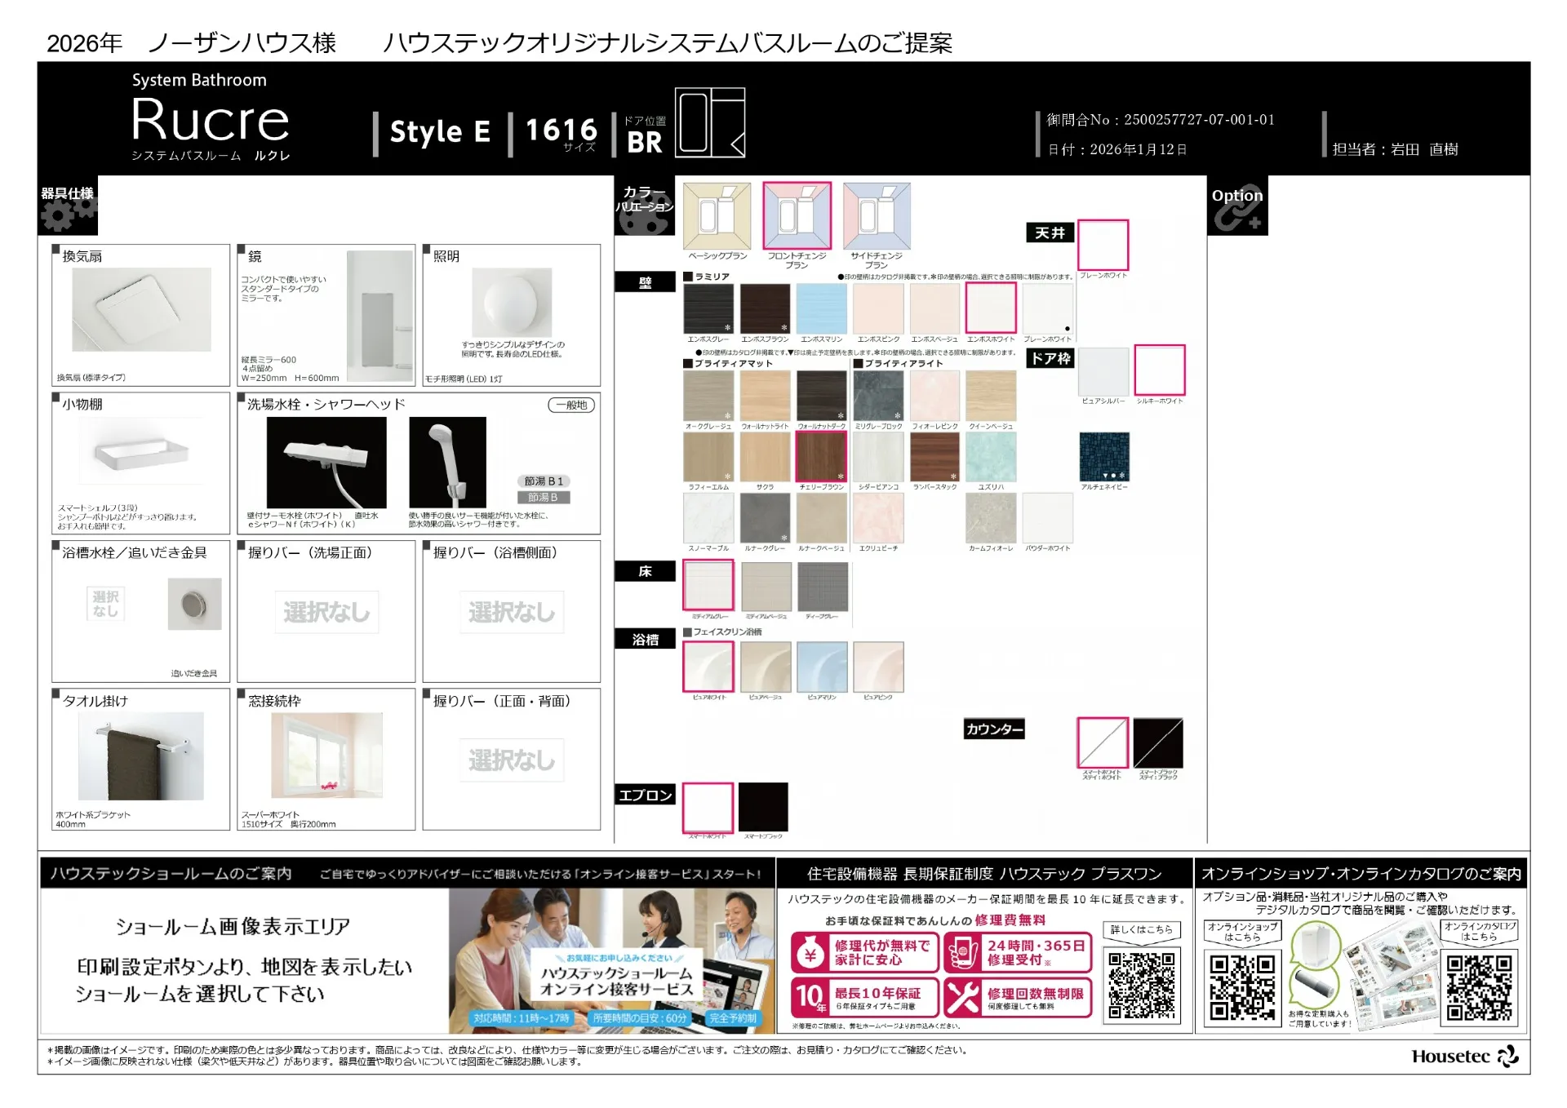Click the shower head image
Viewport: 1567px width, 1108px height.
[447, 463]
